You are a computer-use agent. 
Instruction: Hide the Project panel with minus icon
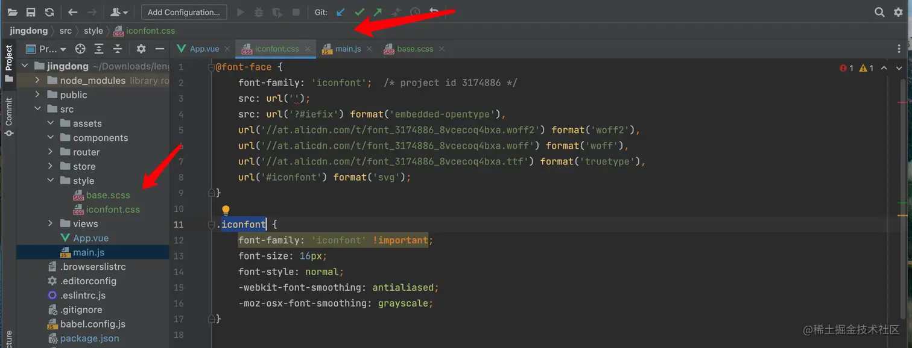160,49
